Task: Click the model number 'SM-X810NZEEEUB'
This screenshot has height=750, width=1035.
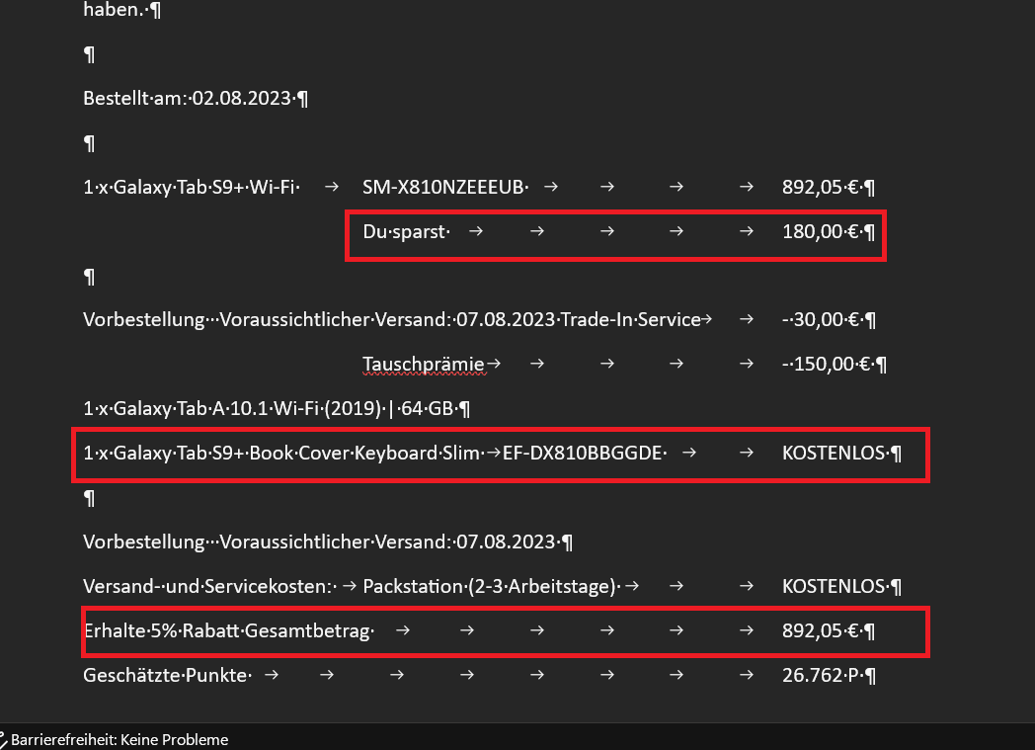Action: point(442,188)
